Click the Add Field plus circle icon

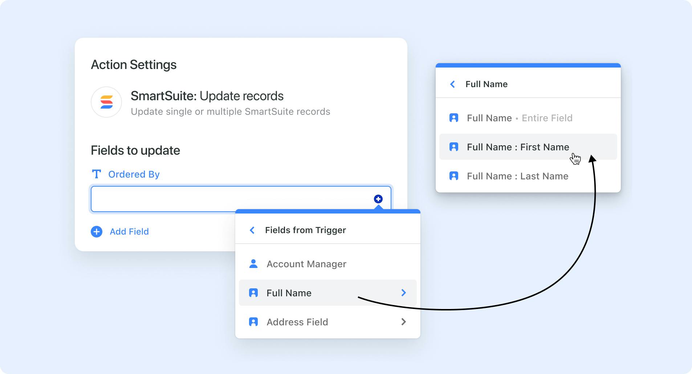pyautogui.click(x=97, y=232)
